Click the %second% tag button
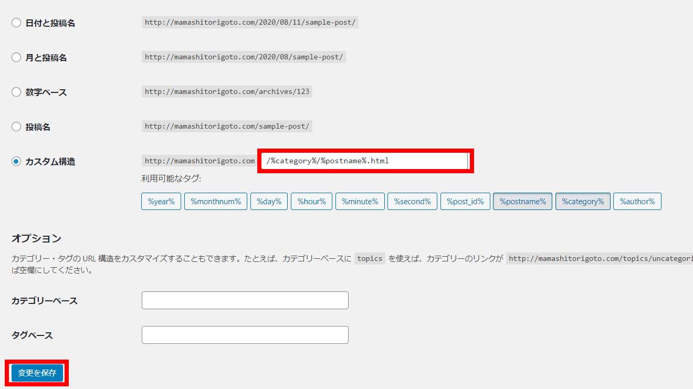 [x=412, y=202]
